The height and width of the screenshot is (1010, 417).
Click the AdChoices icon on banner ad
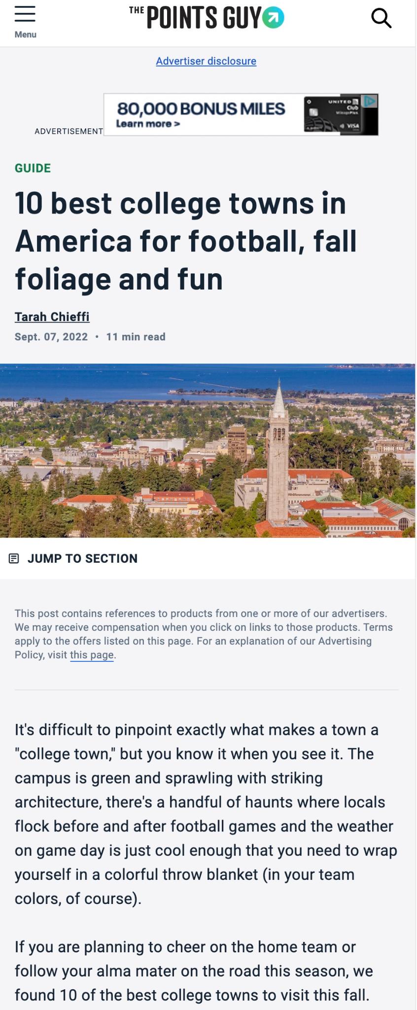click(x=370, y=101)
